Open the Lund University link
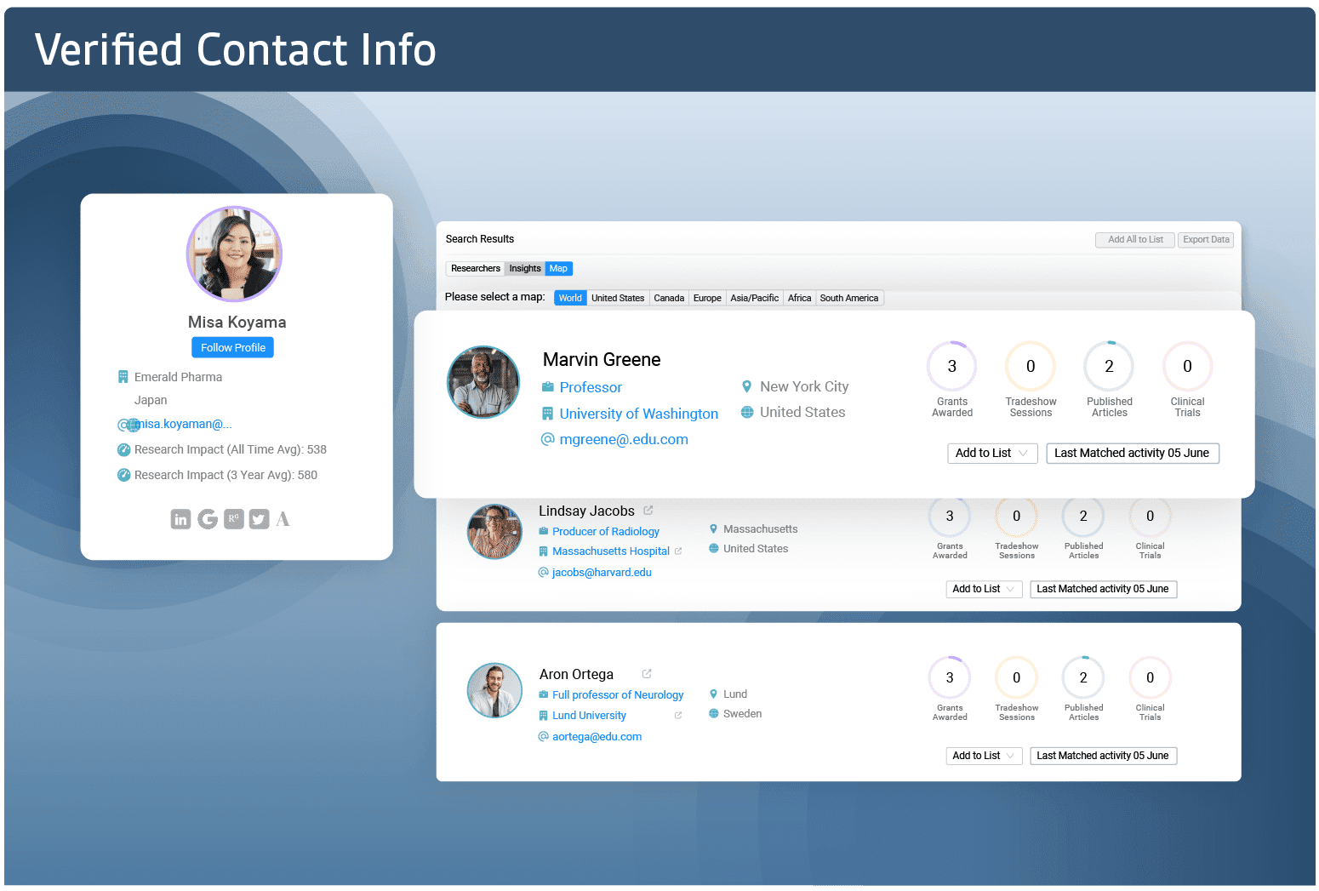The height and width of the screenshot is (891, 1319). click(x=589, y=716)
